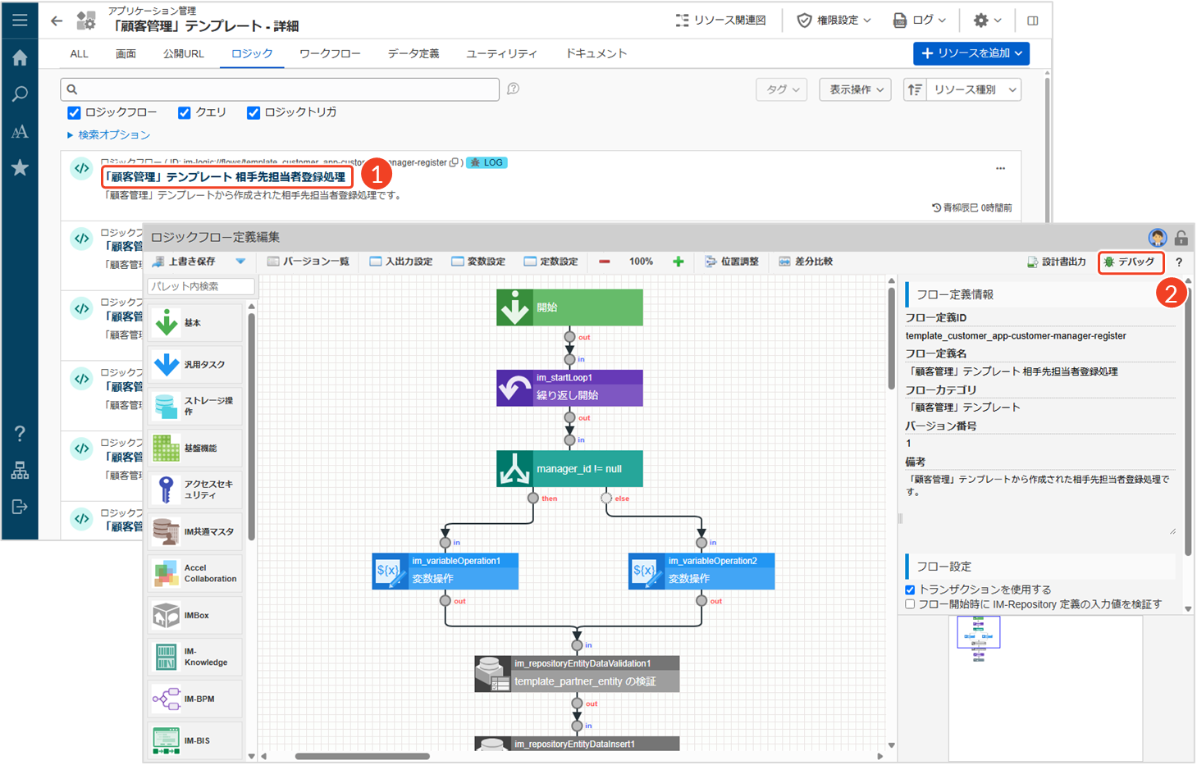Click the home icon in left sidebar
1197x765 pixels.
click(20, 57)
